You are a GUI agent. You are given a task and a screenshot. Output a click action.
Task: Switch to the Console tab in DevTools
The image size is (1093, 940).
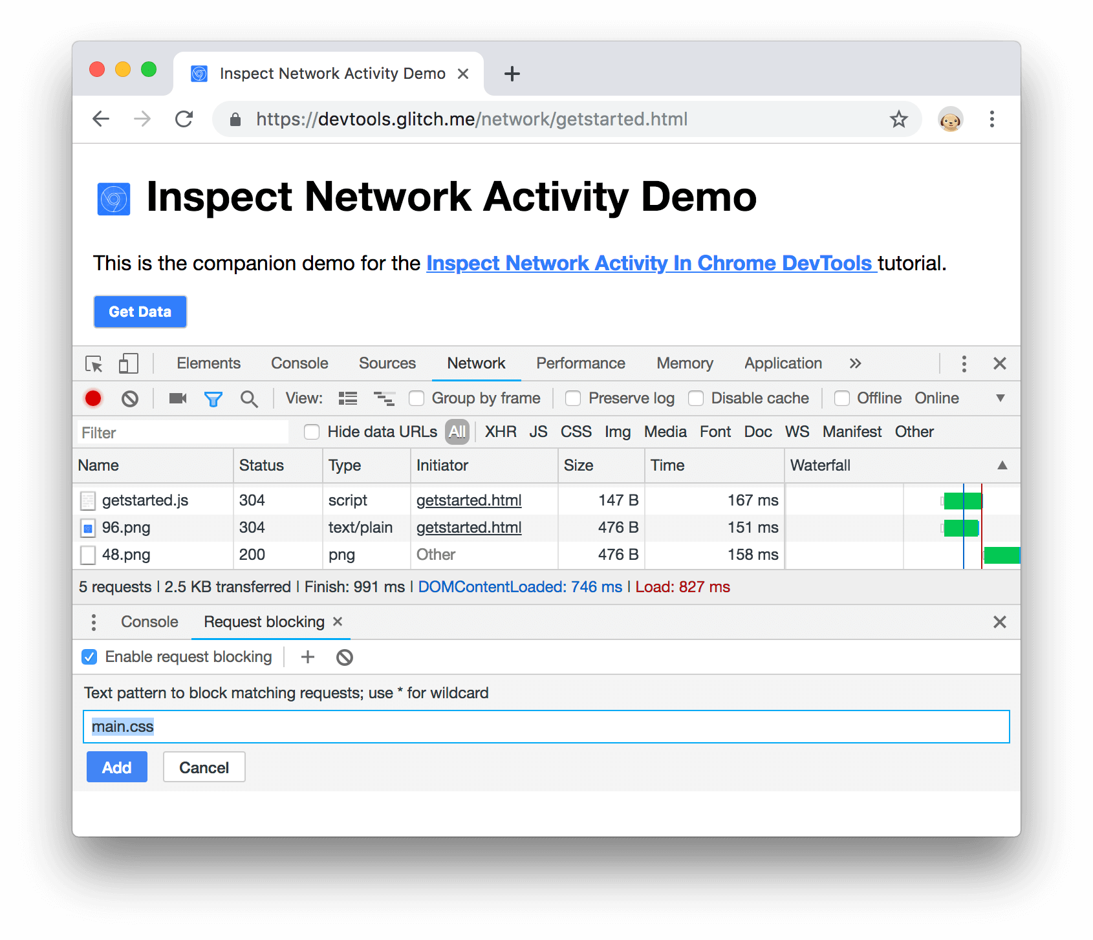[x=299, y=363]
